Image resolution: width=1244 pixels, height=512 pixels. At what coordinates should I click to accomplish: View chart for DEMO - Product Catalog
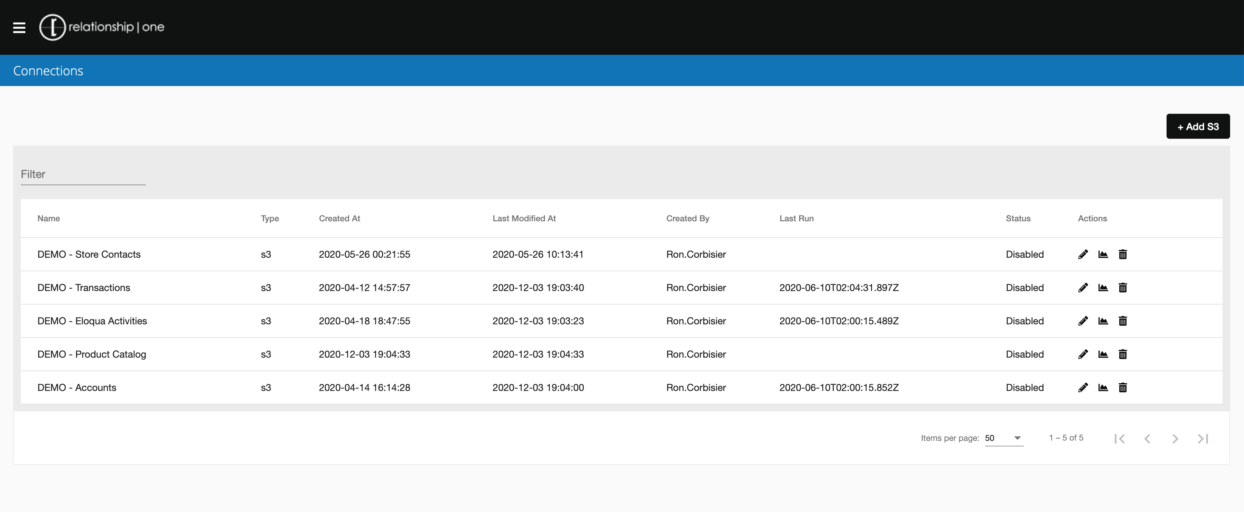click(1103, 354)
